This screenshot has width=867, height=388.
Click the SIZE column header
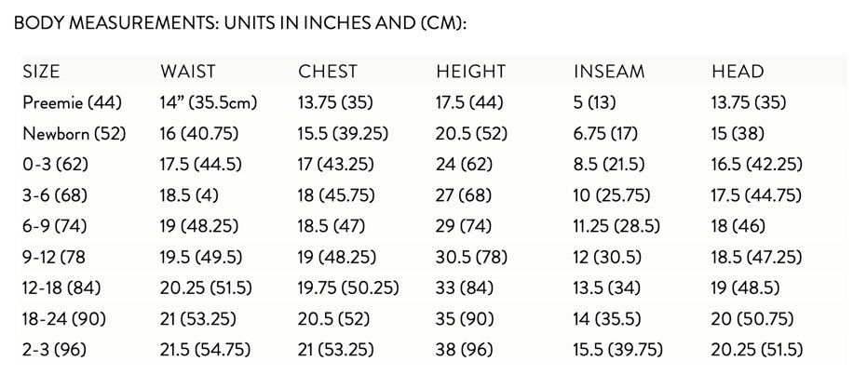click(41, 72)
